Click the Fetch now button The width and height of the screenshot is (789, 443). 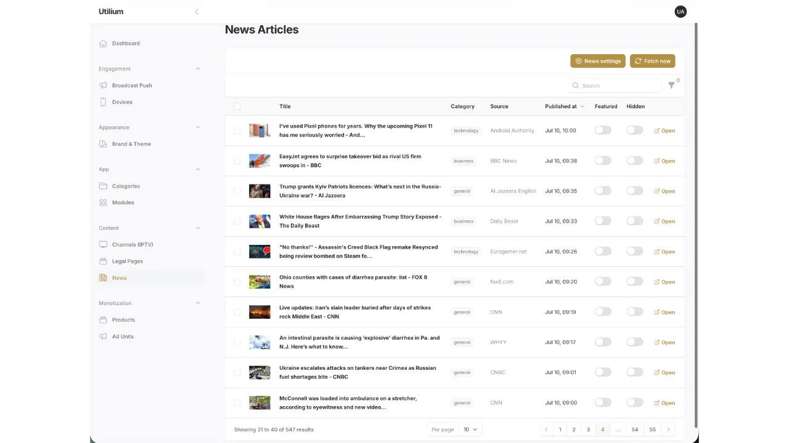coord(653,61)
